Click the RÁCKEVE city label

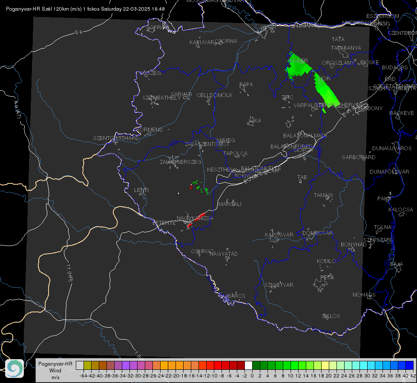coord(402,113)
